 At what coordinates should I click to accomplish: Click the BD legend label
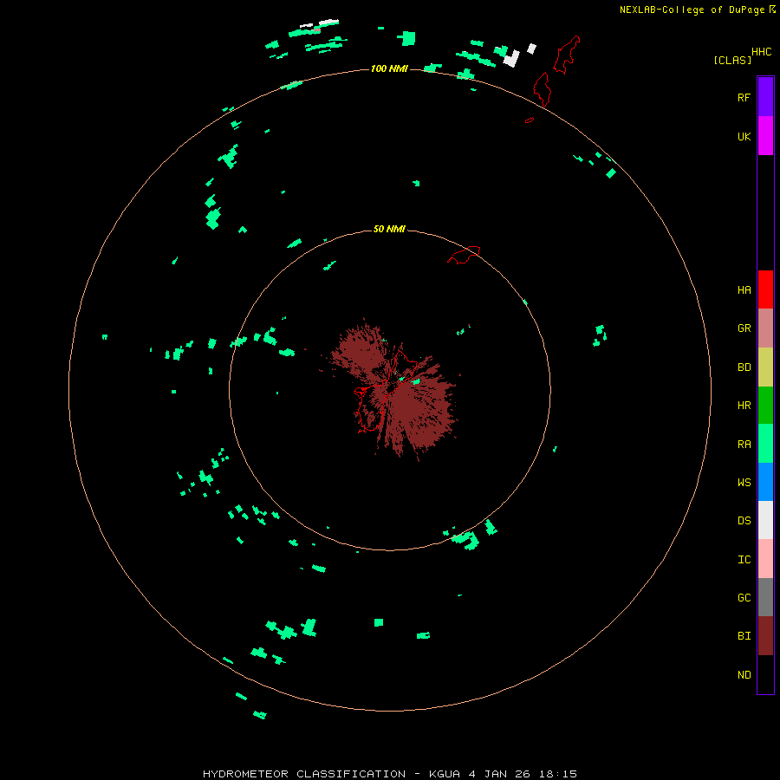(x=744, y=367)
